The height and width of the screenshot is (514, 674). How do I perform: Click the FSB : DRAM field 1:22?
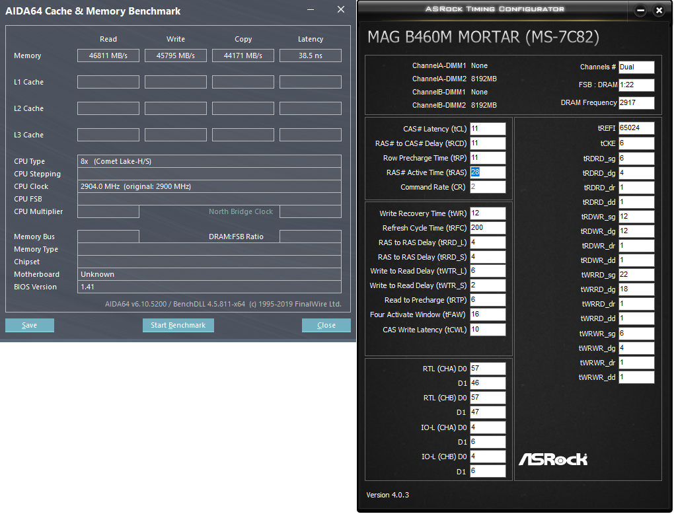(636, 85)
